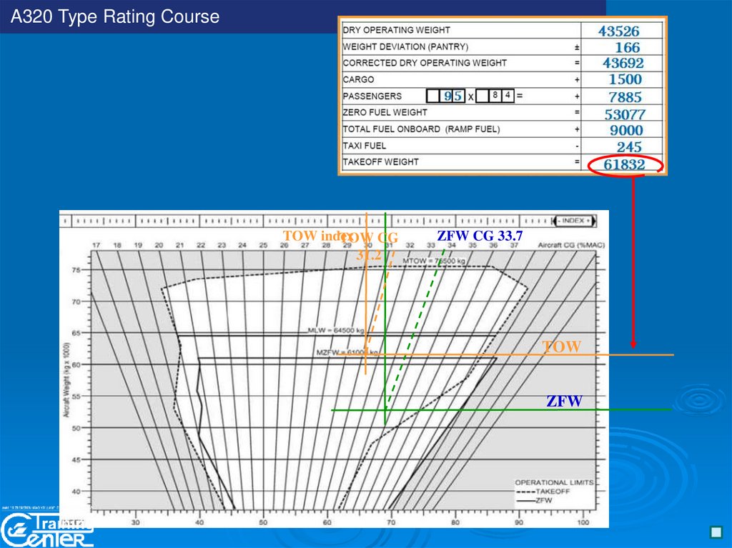Click the A320 Type Rating Course title
Screen dimensions: 732x548
coord(115,16)
